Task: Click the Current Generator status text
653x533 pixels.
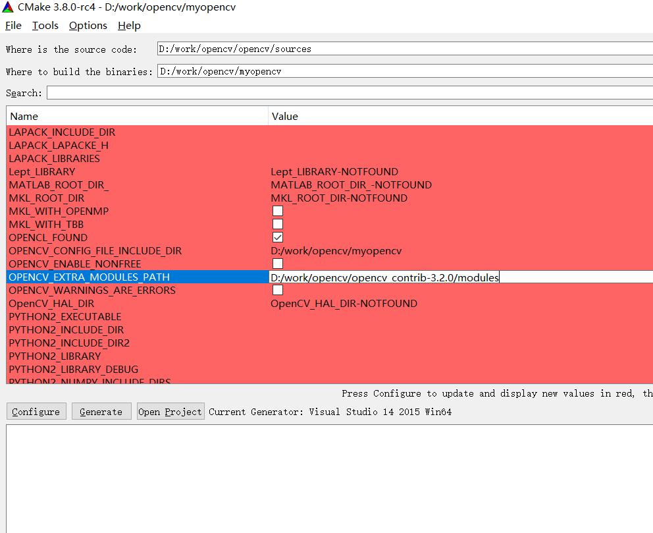Action: pyautogui.click(x=330, y=412)
